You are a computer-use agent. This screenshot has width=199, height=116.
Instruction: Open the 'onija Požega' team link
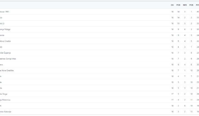pos(5,29)
